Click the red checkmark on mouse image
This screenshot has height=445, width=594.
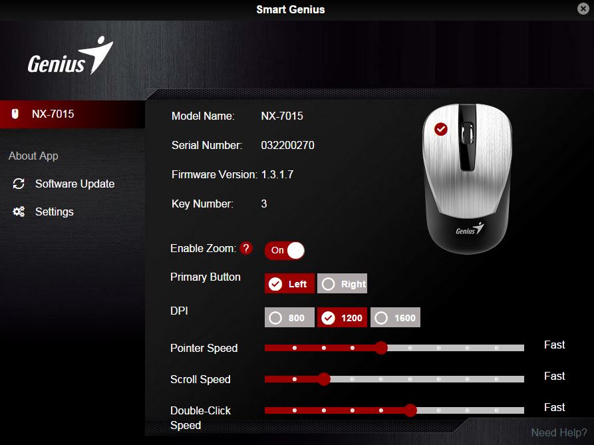point(440,129)
